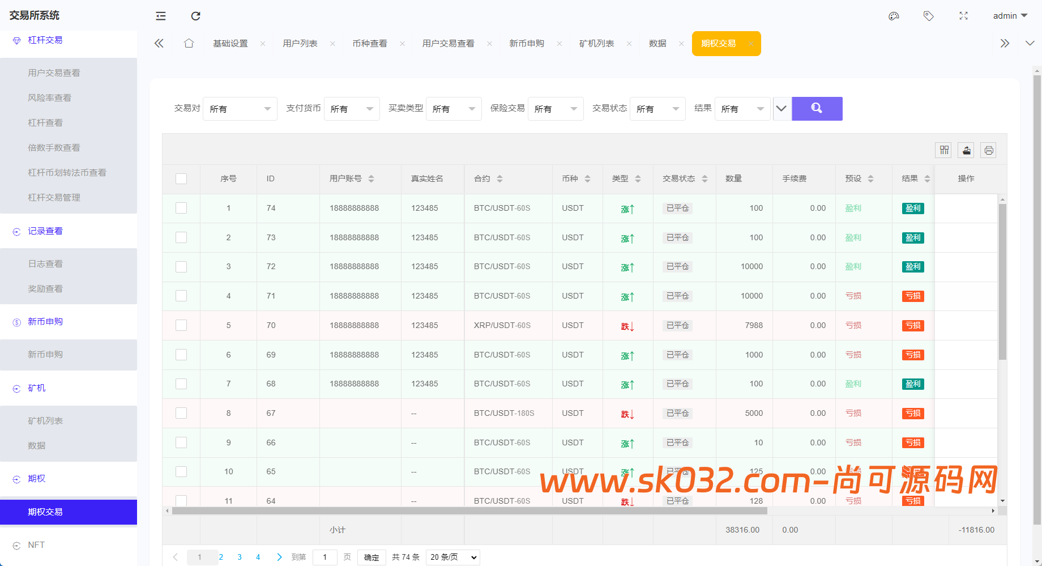The height and width of the screenshot is (566, 1042).
Task: Open the theme palette icon
Action: pos(894,16)
